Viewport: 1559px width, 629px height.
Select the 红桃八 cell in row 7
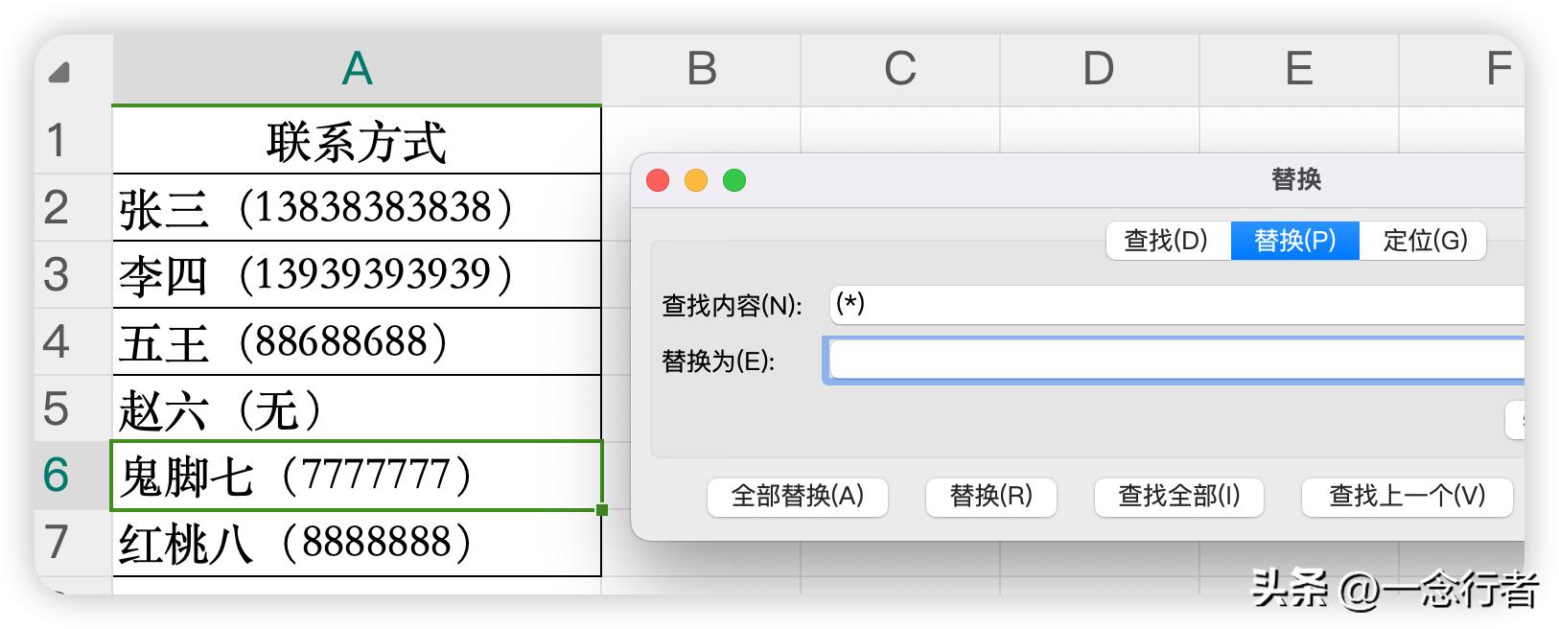[x=357, y=543]
